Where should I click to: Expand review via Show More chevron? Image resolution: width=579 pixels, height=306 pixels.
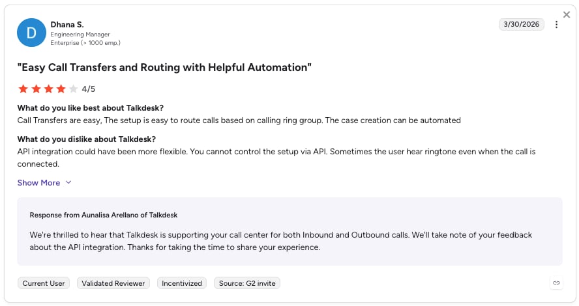coord(68,182)
